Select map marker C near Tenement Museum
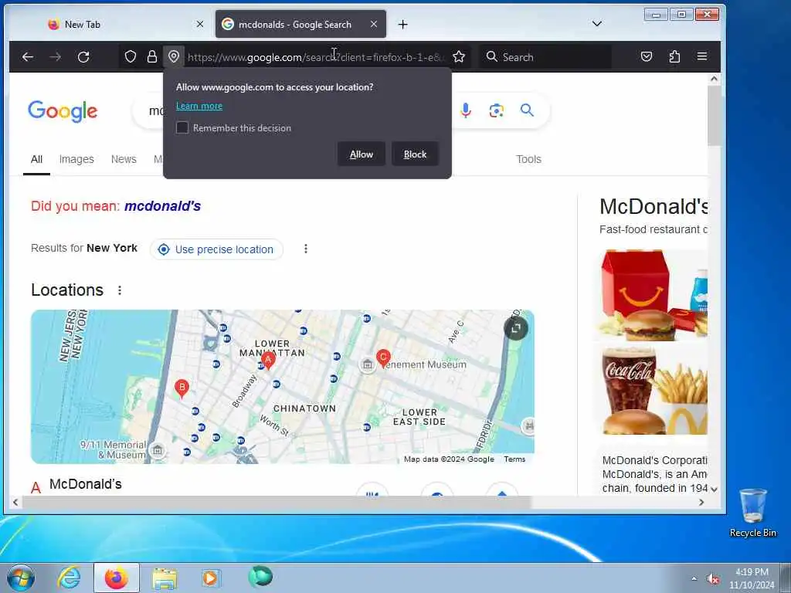 click(383, 357)
